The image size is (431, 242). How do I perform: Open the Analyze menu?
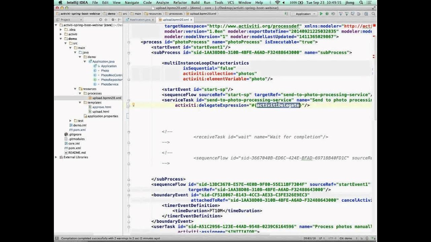click(162, 2)
